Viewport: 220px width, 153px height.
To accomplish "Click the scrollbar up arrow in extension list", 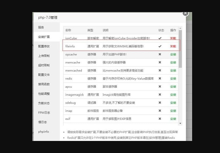I will coord(180,28).
